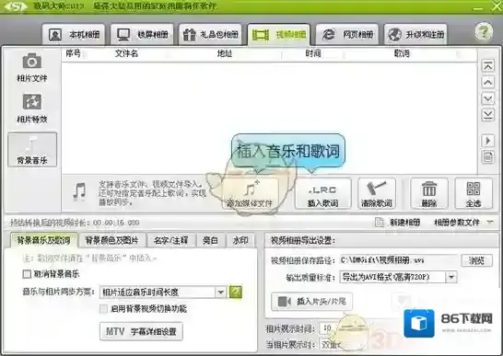
Task: Switch to 背景颜色及图片 tab
Action: pos(111,240)
